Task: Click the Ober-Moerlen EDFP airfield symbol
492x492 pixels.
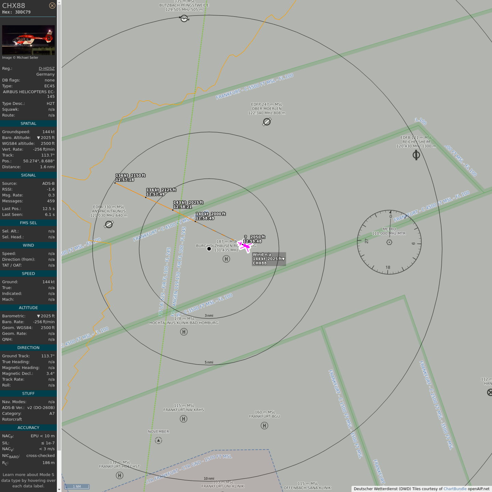Action: pyautogui.click(x=267, y=122)
